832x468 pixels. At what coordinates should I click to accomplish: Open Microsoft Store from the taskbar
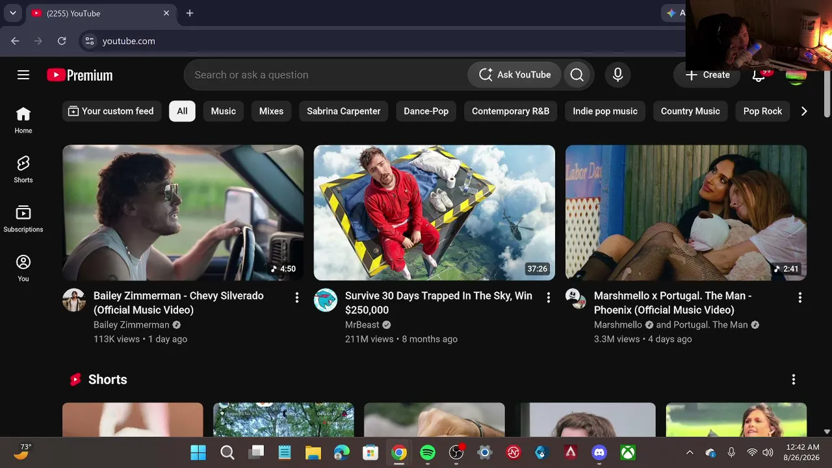tap(370, 452)
